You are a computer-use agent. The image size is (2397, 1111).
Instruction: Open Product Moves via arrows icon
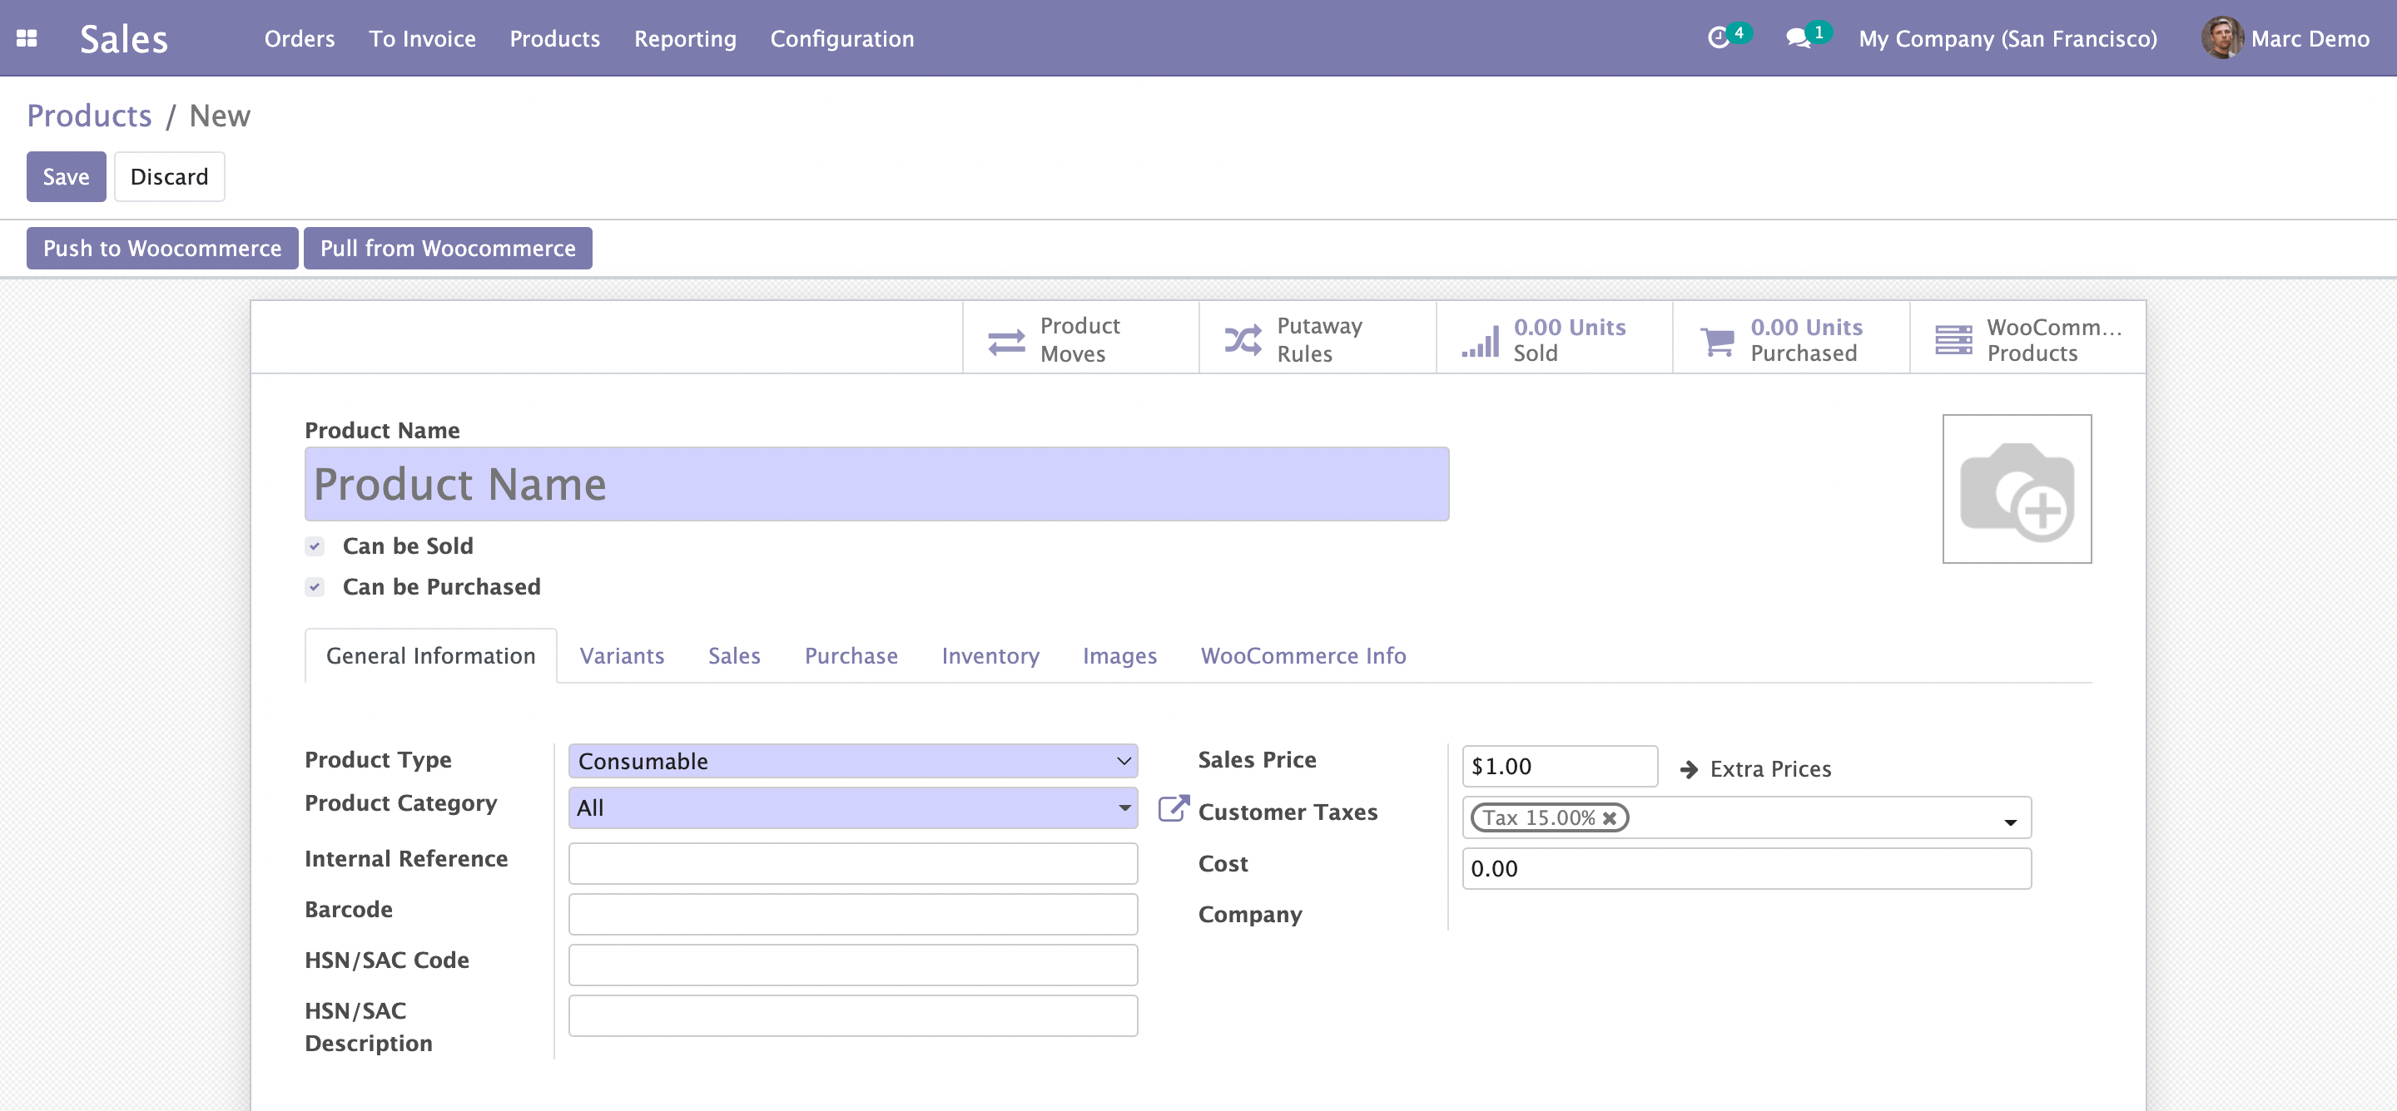[1006, 341]
